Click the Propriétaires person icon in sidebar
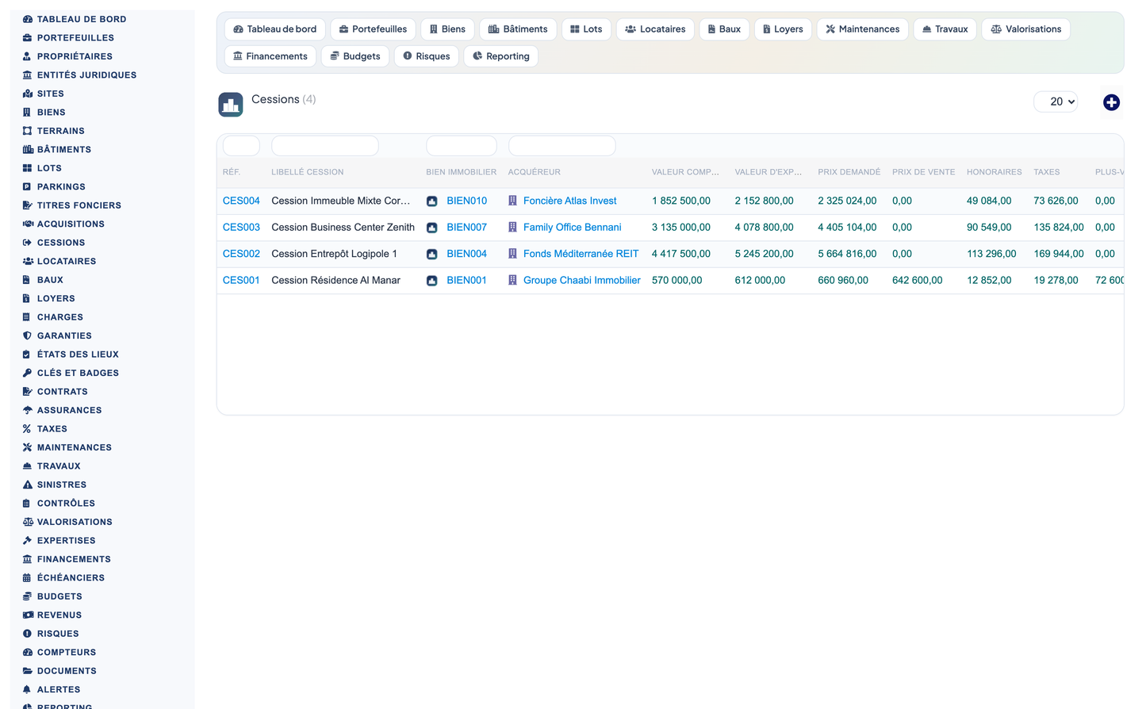The image size is (1146, 709). tap(27, 56)
